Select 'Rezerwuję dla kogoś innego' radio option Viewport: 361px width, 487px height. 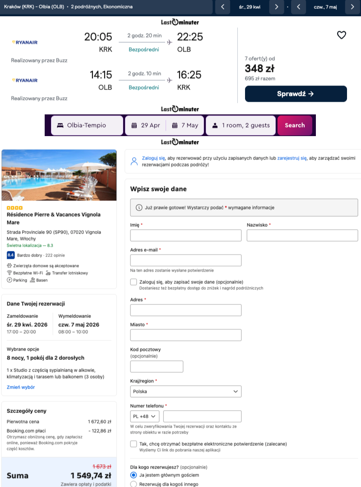click(134, 484)
